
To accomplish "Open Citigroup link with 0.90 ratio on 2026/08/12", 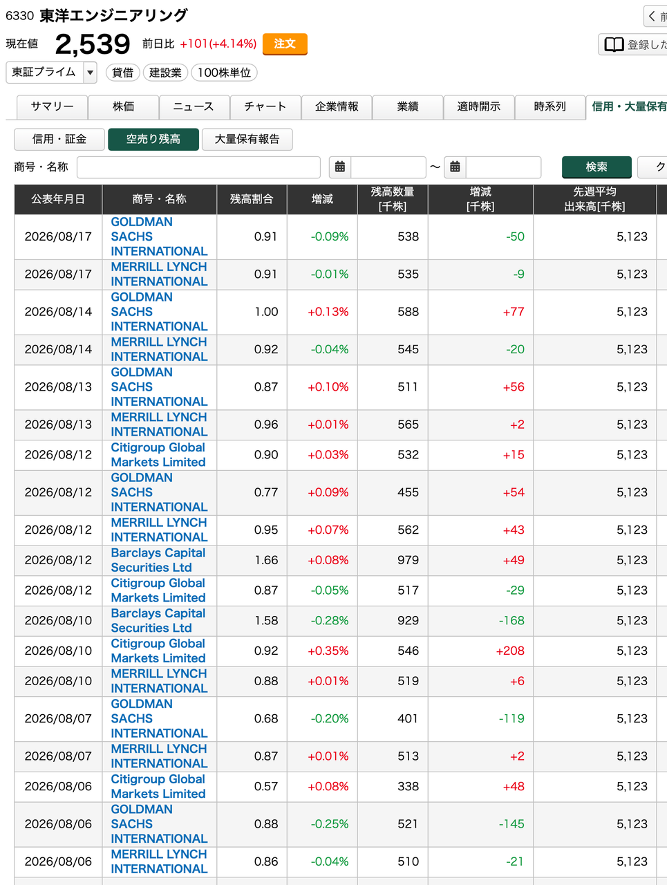I will click(x=158, y=455).
